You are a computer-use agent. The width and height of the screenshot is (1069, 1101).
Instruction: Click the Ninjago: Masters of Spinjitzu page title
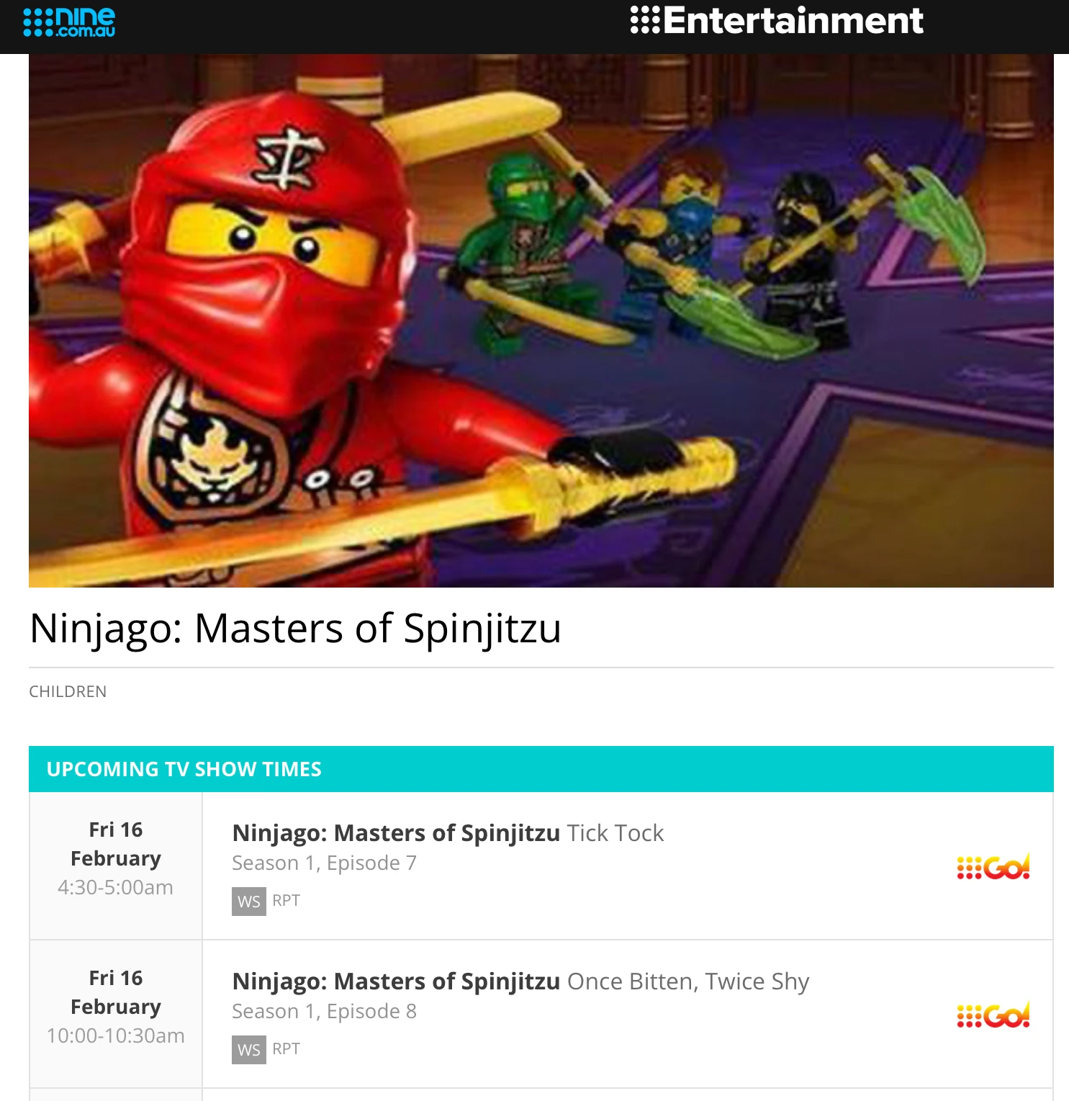(295, 628)
